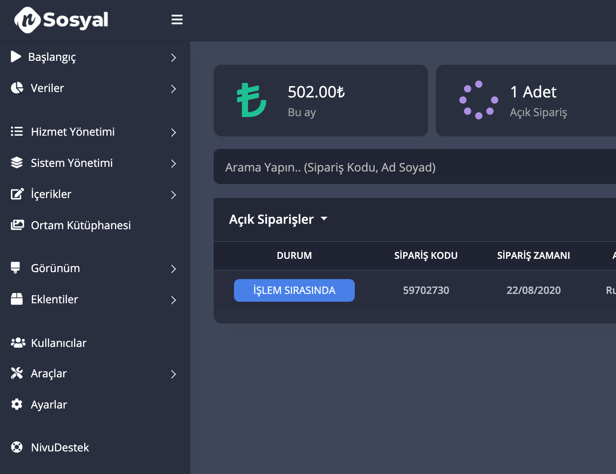Expand the Görünüm chevron

[174, 269]
